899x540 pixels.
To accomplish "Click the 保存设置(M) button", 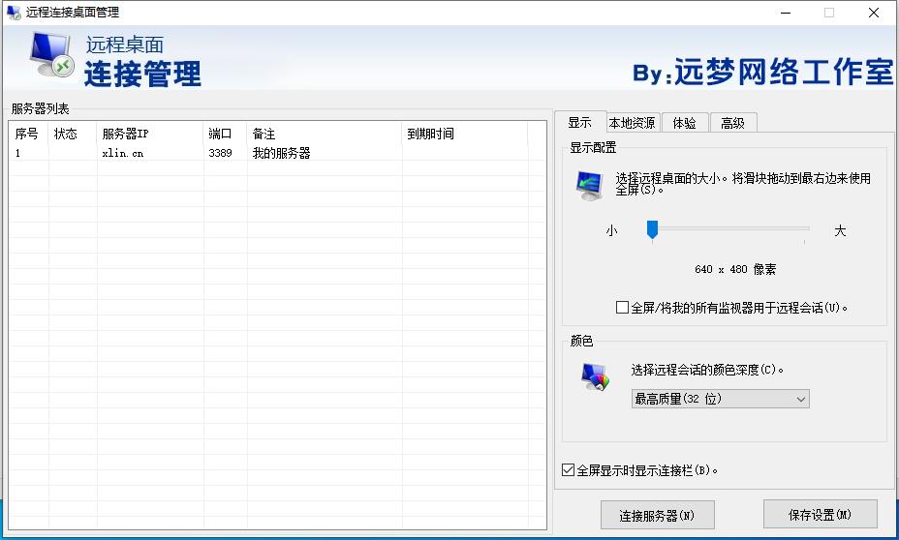I will [x=820, y=514].
